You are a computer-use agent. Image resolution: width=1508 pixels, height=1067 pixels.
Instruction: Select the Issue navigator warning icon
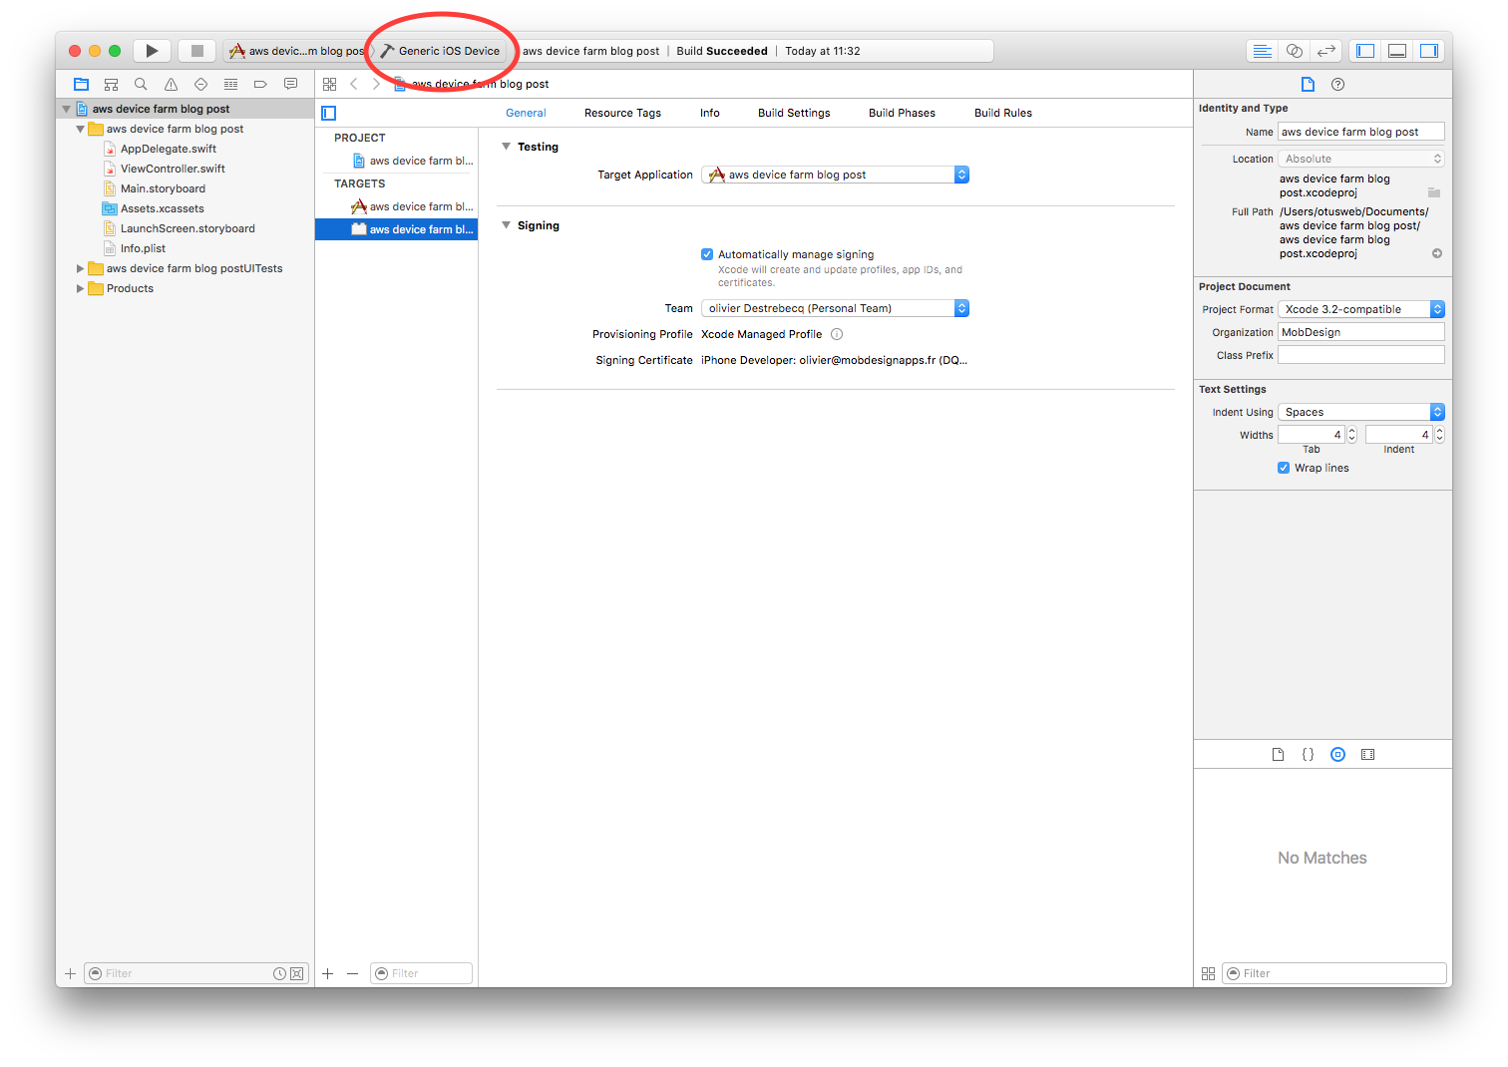click(171, 84)
